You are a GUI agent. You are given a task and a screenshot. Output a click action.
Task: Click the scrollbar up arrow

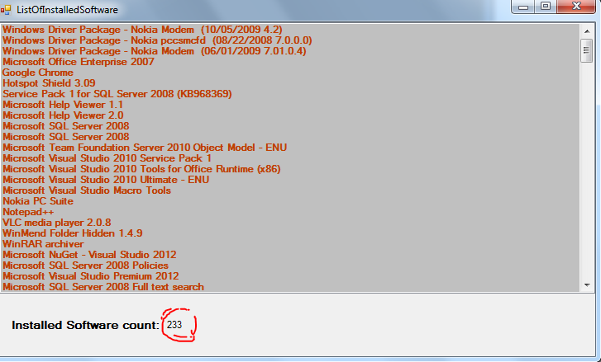coord(587,31)
